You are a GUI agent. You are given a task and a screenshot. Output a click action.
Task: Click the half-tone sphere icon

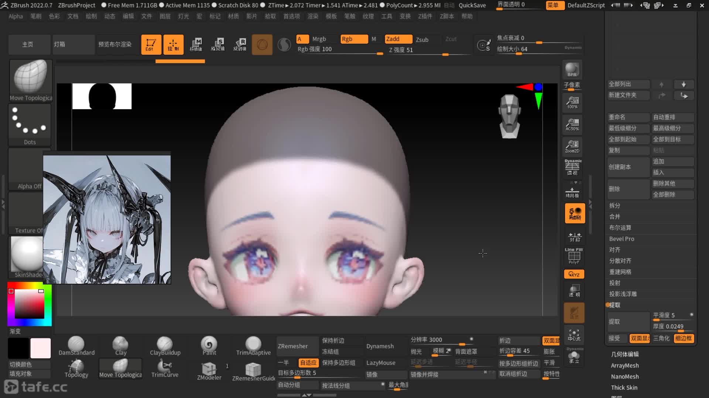click(284, 45)
